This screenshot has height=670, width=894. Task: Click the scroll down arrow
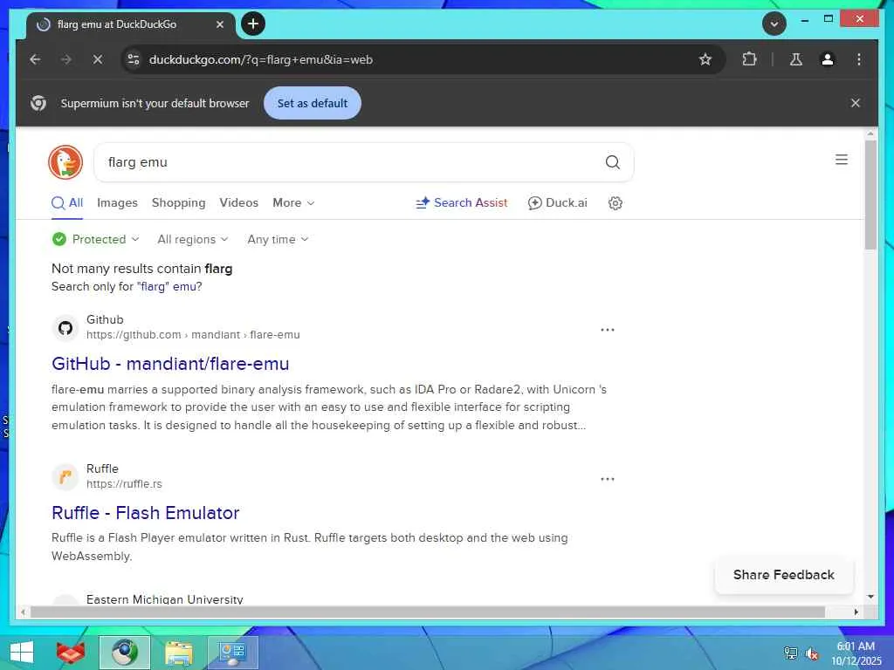click(870, 597)
